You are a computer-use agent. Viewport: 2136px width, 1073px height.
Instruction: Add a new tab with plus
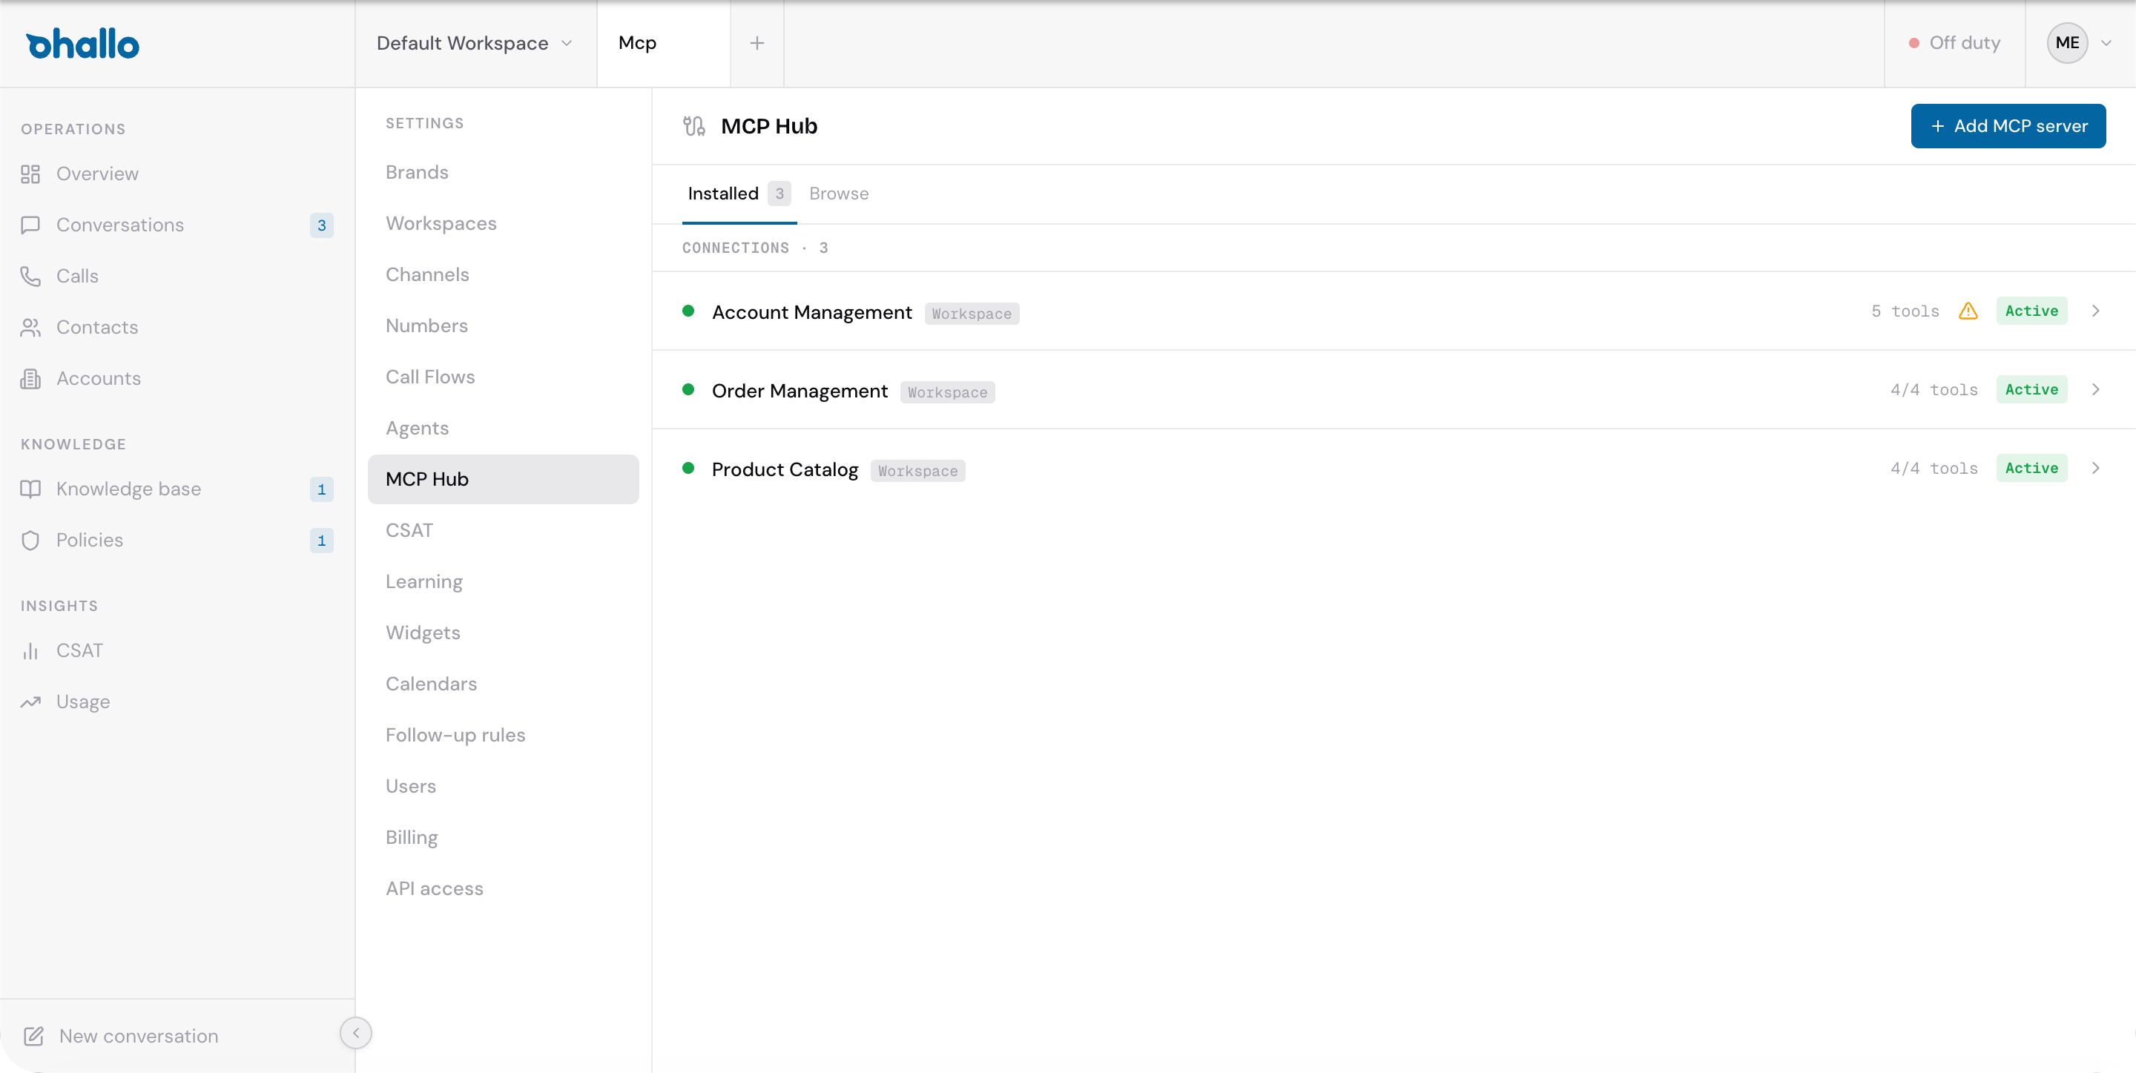pos(756,43)
